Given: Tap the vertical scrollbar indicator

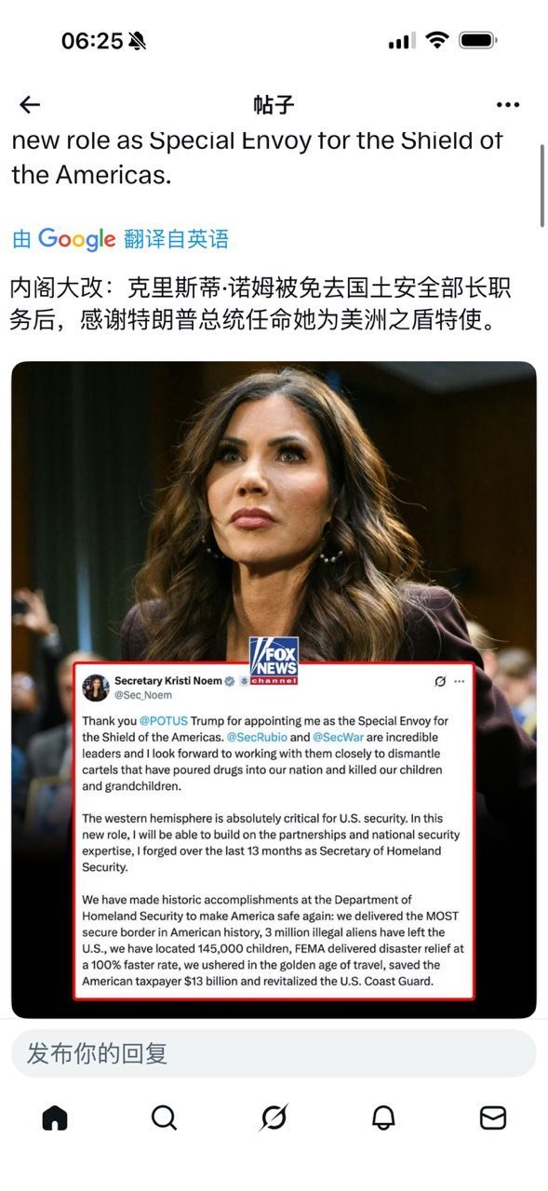Looking at the screenshot, I should point(542,186).
